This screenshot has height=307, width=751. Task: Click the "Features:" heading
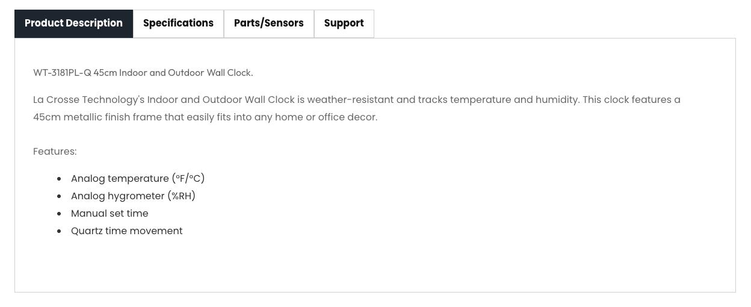click(55, 152)
